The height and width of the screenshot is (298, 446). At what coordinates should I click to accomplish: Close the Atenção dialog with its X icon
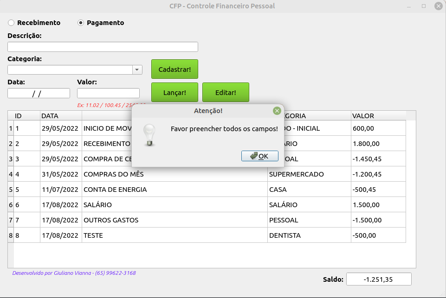coord(277,110)
